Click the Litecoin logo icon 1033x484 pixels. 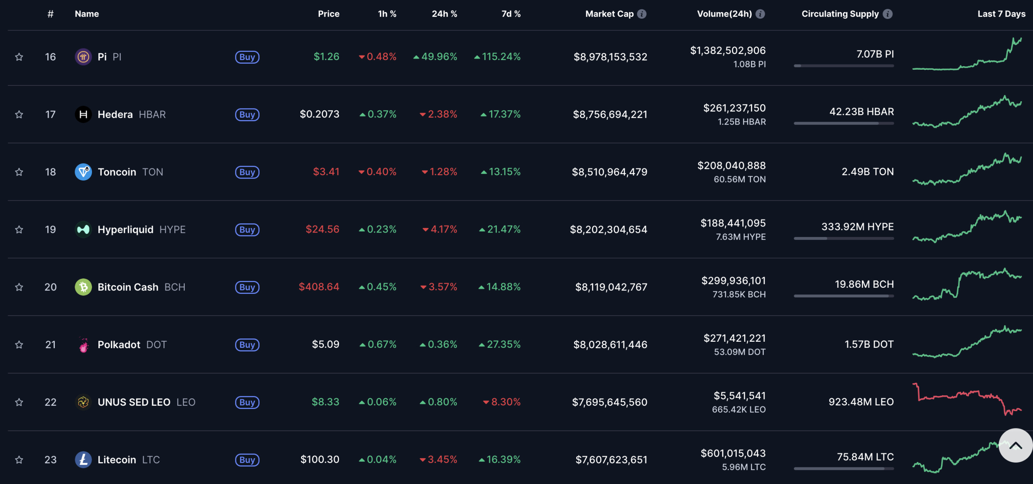(83, 459)
